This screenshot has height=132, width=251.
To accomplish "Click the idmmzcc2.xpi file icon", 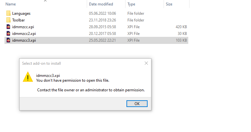I will [x=8, y=34].
